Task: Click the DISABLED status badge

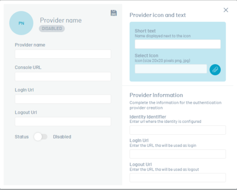Action: (52, 28)
